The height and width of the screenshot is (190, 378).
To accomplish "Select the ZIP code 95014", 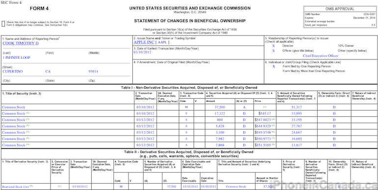I will tap(93, 72).
